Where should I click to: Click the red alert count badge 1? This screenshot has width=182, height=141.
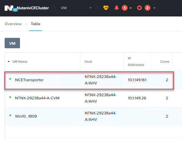pyautogui.click(x=125, y=8)
